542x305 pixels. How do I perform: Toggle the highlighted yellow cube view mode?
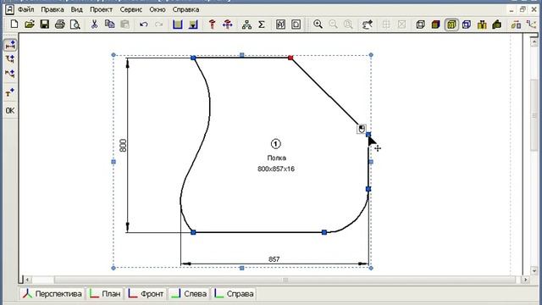(x=451, y=25)
